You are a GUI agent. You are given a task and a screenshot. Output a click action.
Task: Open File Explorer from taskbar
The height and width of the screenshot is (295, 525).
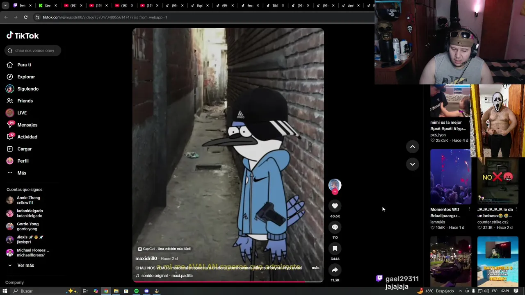click(116, 291)
